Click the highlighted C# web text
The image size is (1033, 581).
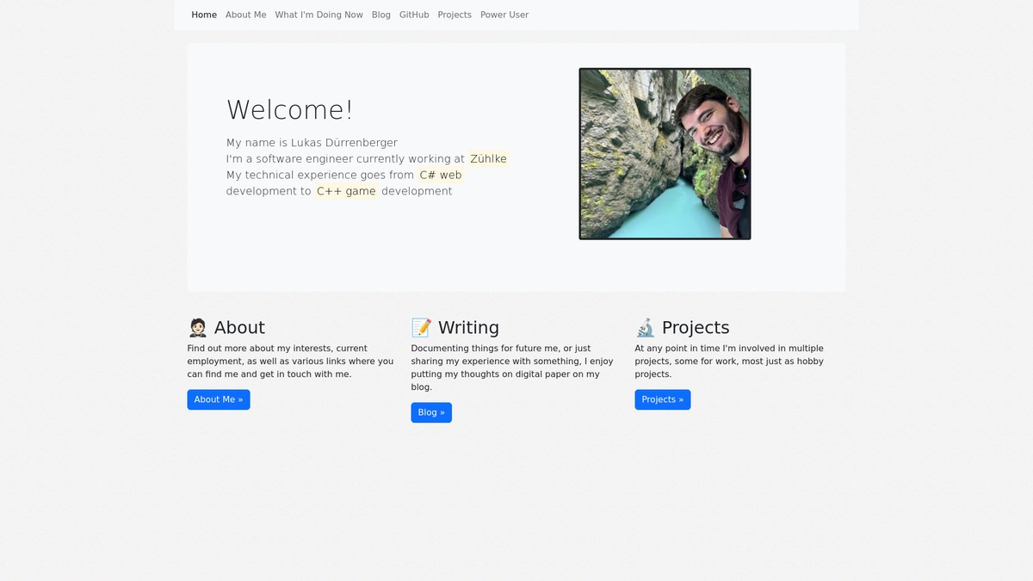tap(441, 175)
